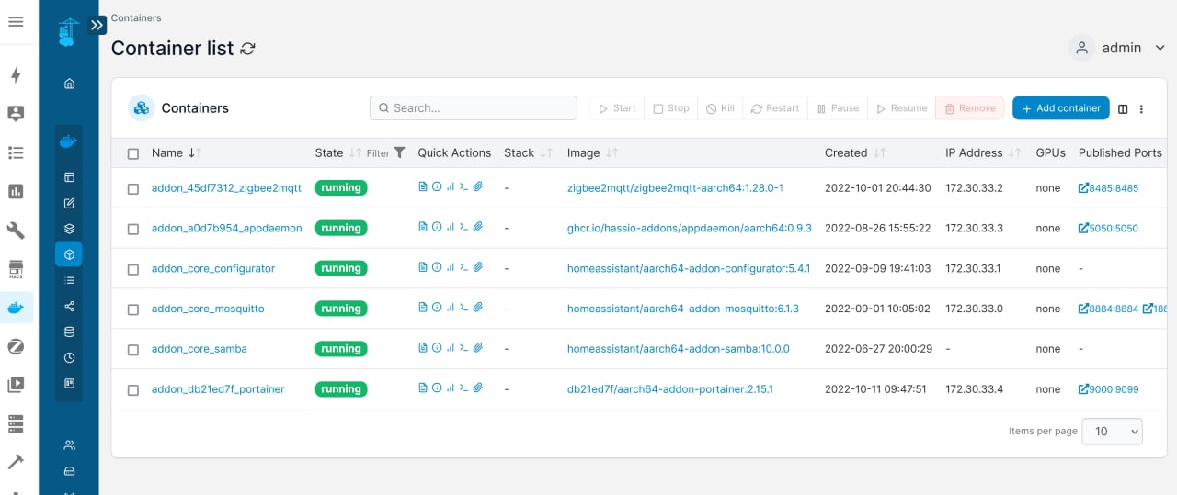Refresh the container list icon beside title
The image size is (1177, 495).
pos(247,49)
